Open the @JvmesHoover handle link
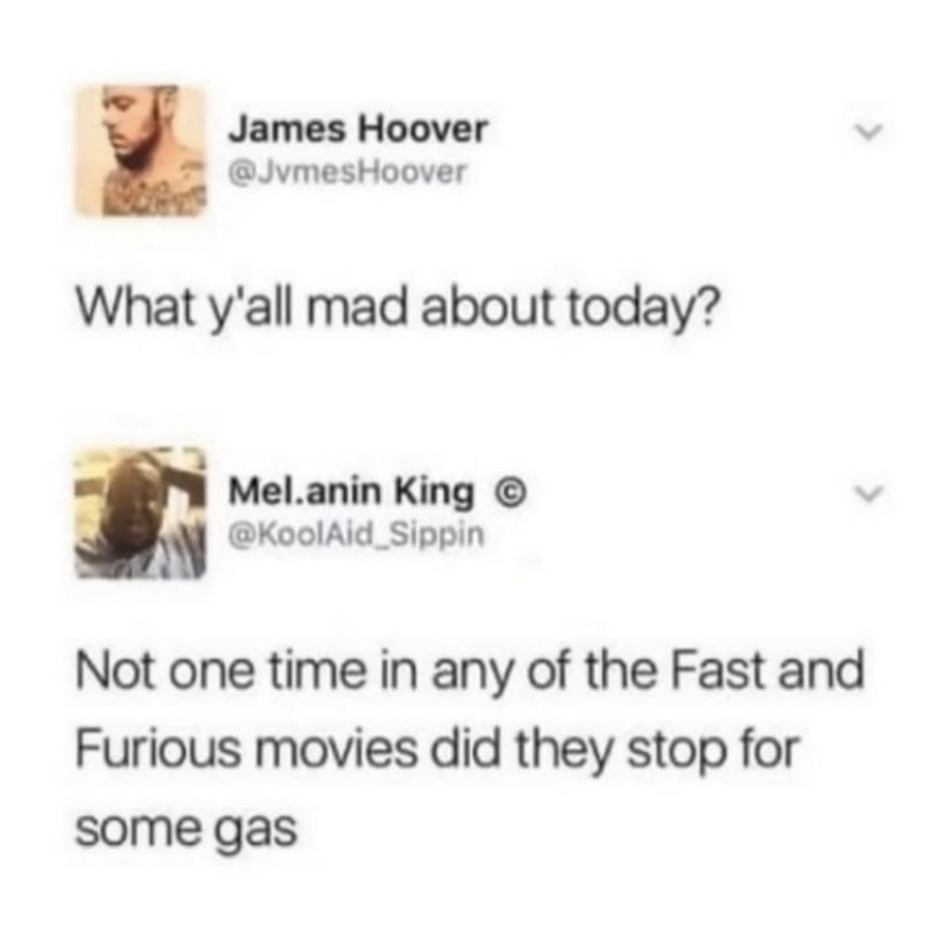The width and height of the screenshot is (948, 929). click(x=346, y=173)
